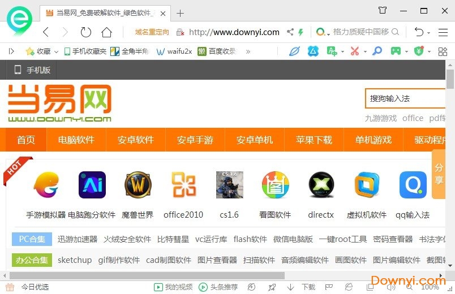Open the 安卓软件 navigation tab

(136, 140)
